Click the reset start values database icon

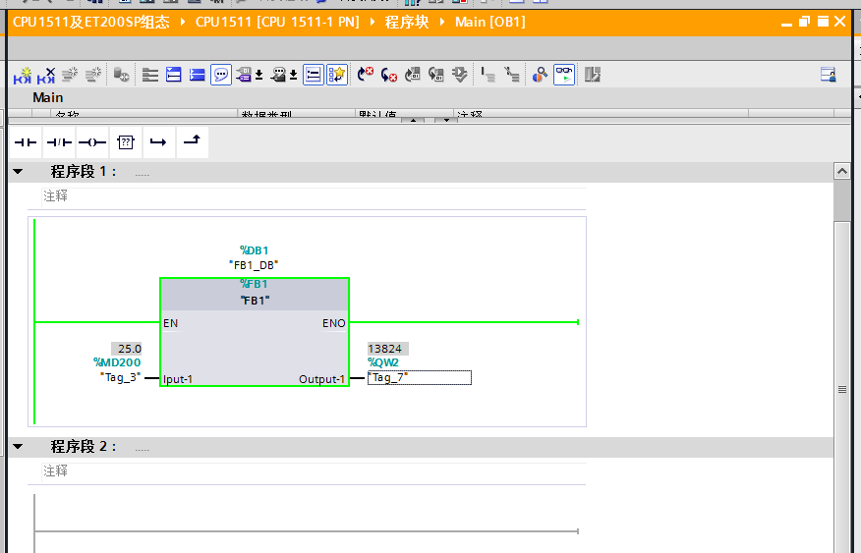pos(121,75)
